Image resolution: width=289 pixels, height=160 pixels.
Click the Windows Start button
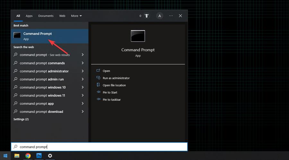pyautogui.click(x=5, y=156)
